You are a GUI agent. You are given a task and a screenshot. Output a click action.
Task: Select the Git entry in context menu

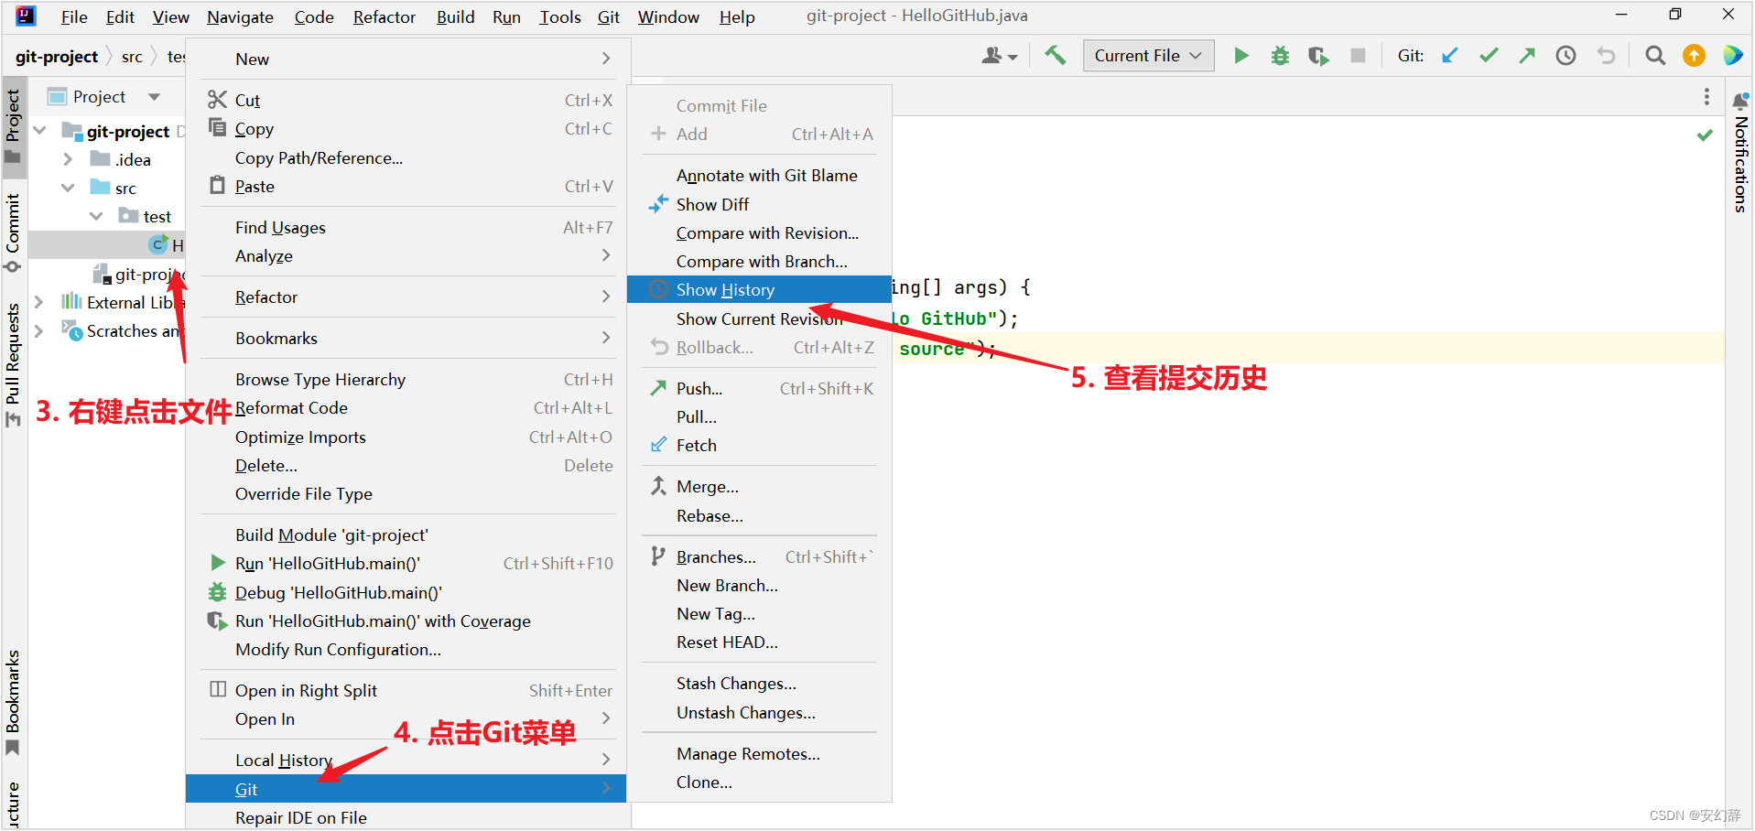pyautogui.click(x=406, y=789)
